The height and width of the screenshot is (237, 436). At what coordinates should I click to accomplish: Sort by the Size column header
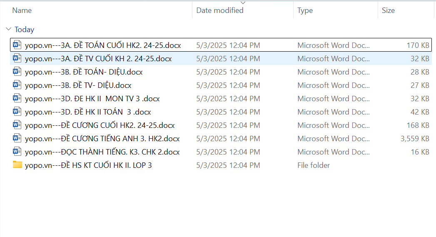click(388, 10)
